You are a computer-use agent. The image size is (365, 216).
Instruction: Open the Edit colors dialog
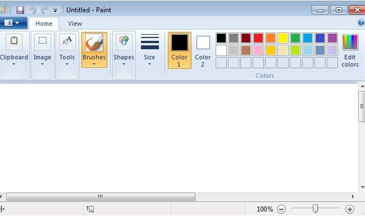pos(350,50)
